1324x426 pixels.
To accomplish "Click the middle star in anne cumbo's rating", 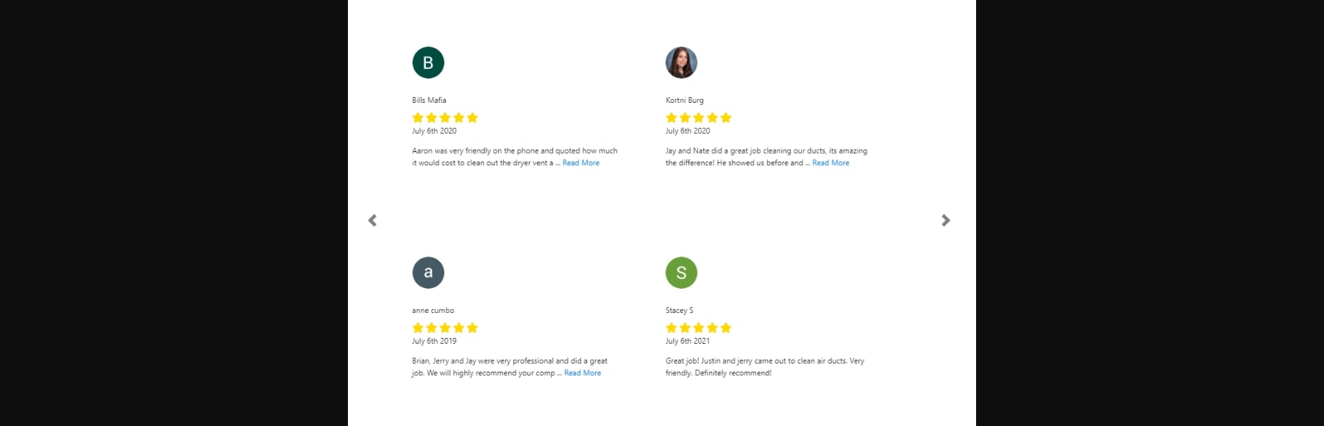I will click(444, 327).
